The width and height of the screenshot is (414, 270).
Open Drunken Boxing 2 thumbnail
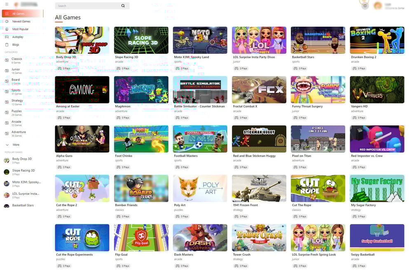pos(377,40)
